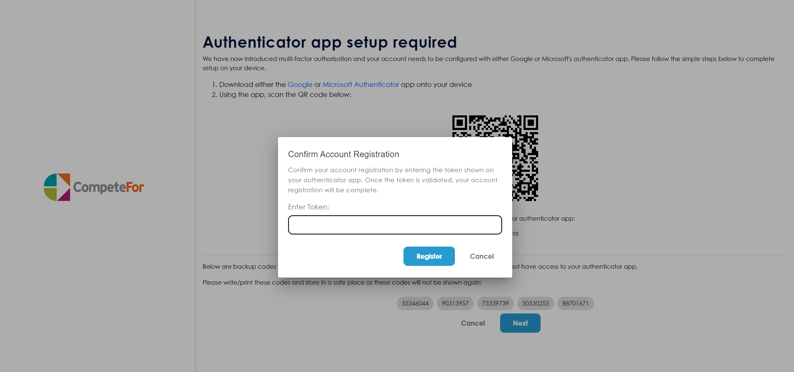
Task: Click the QR code image
Action: coord(525,126)
